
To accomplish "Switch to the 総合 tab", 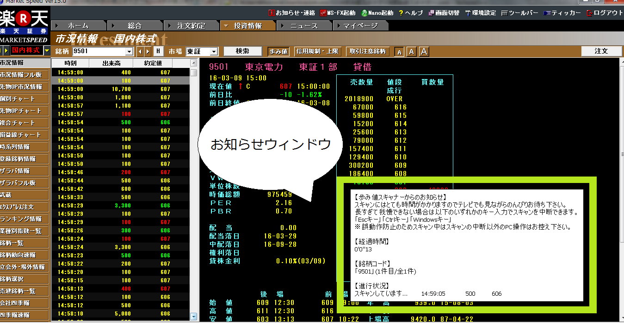I will click(x=134, y=26).
